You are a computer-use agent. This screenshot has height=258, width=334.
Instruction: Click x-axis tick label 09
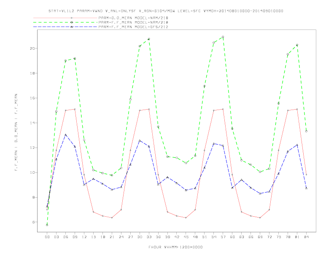[75, 237]
